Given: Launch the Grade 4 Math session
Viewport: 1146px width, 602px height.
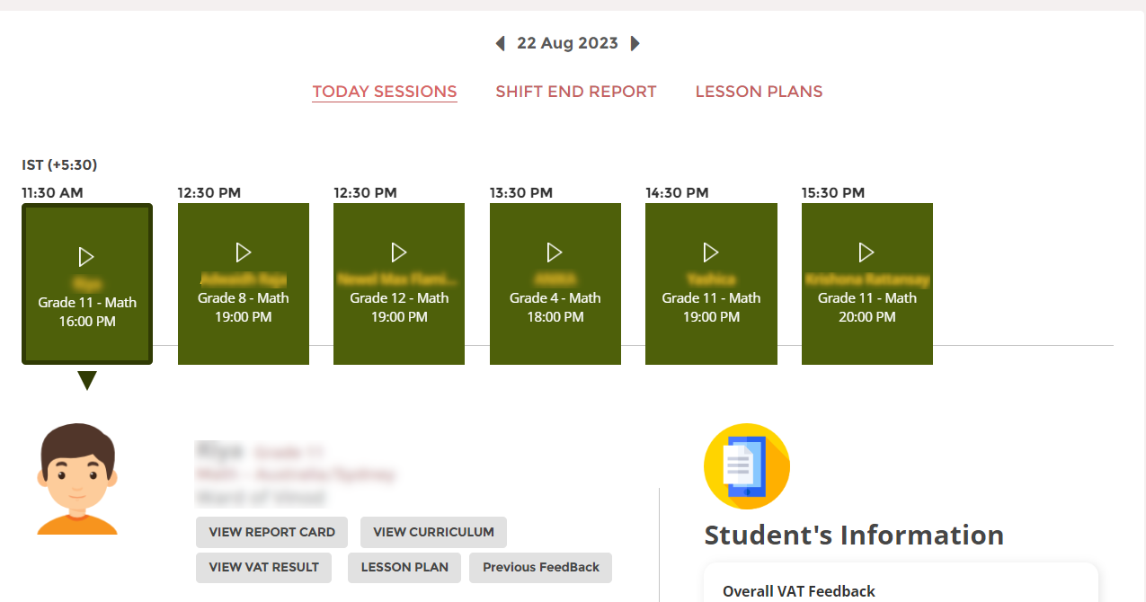Looking at the screenshot, I should point(555,252).
